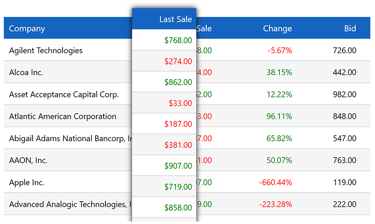
Task: Click the $33.00 last sale value
Action: coord(180,103)
